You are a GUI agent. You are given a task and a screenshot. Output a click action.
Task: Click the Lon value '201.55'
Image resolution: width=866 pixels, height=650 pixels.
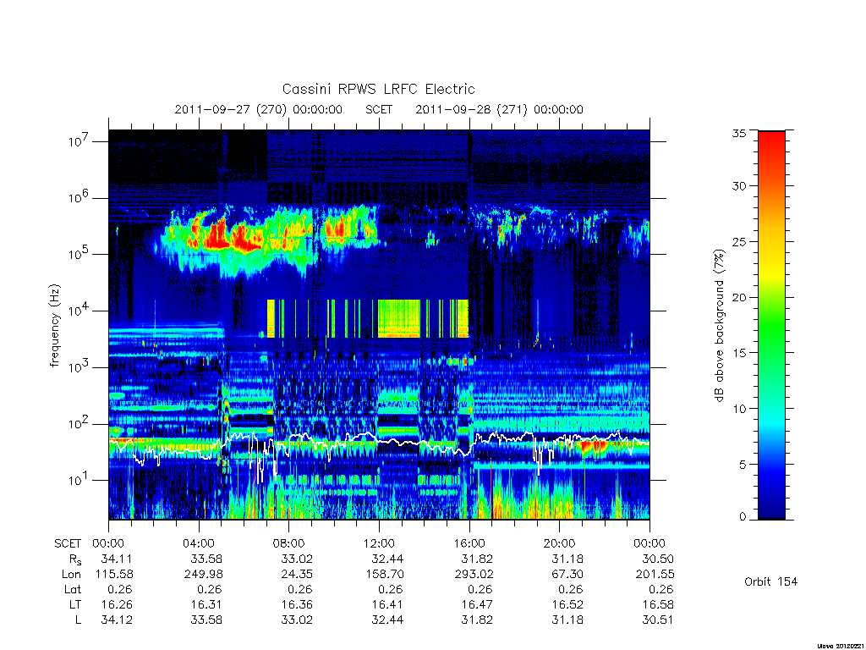point(655,575)
